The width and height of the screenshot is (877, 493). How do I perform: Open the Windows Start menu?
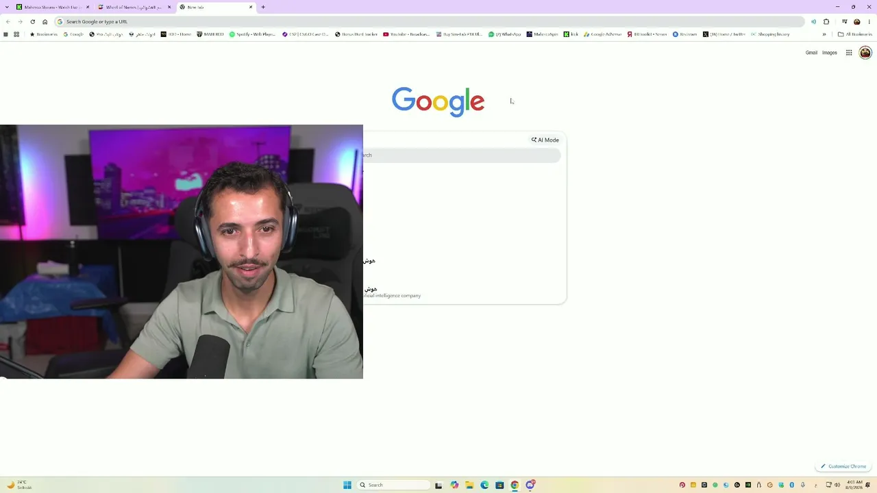(x=347, y=485)
